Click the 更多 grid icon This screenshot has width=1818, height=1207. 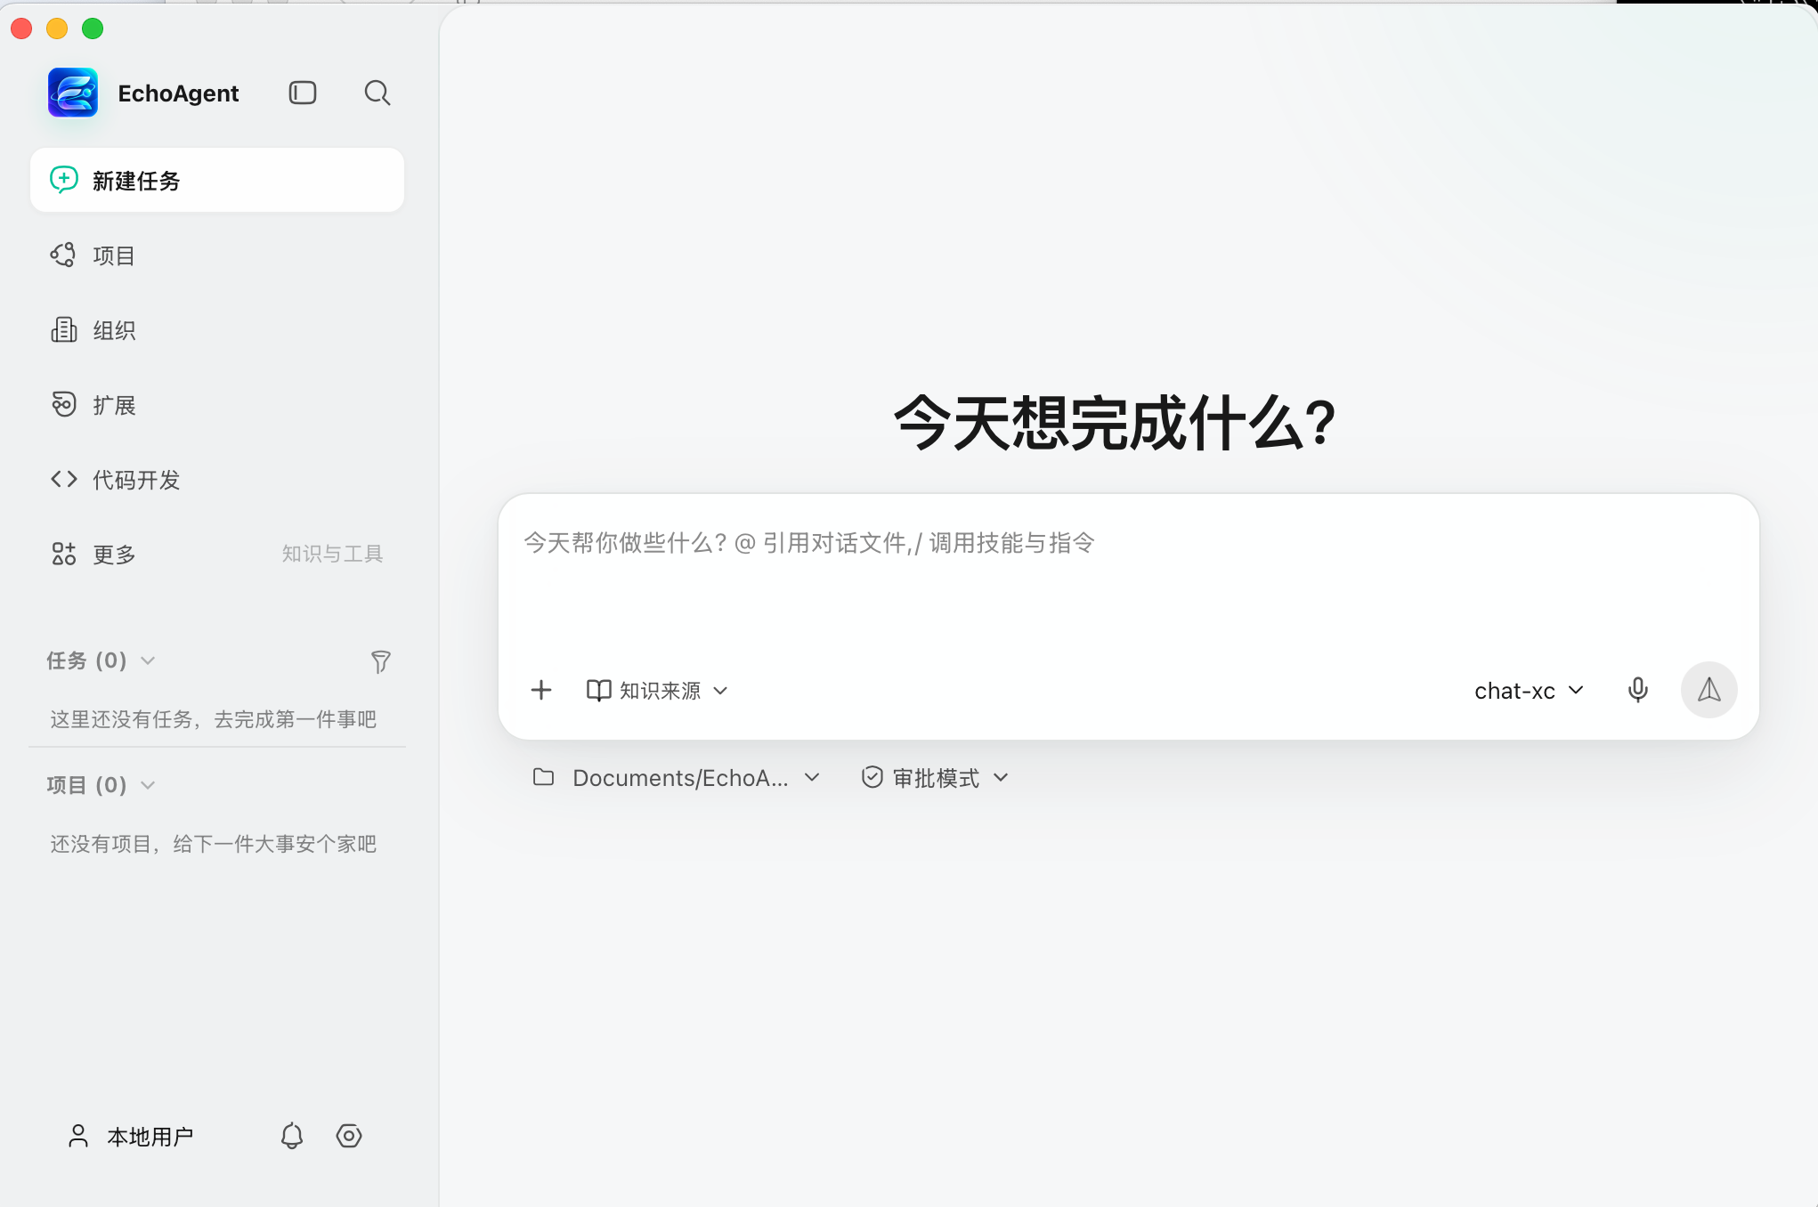click(64, 555)
